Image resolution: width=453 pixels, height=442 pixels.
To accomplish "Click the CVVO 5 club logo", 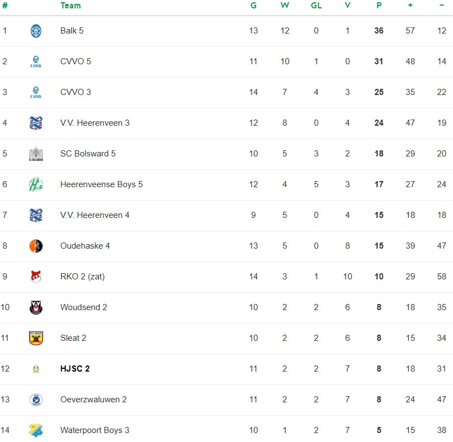I will click(36, 61).
